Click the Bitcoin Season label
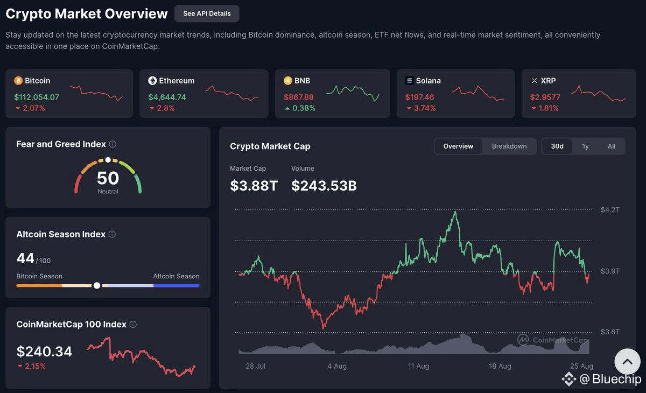646x393 pixels. tap(39, 276)
